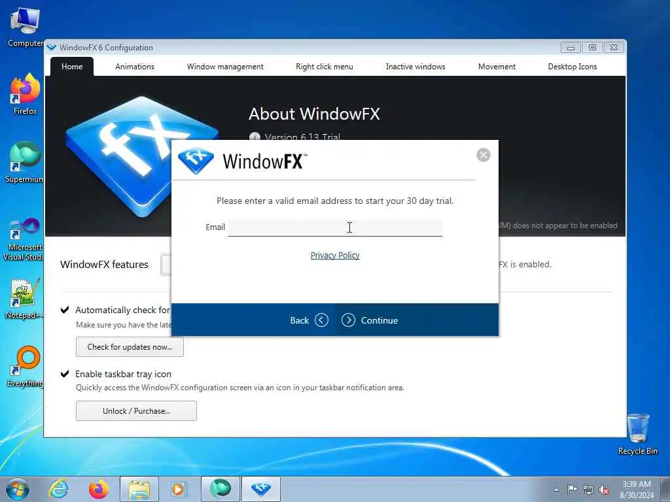Open the Window management tab
The height and width of the screenshot is (502, 670).
click(225, 67)
